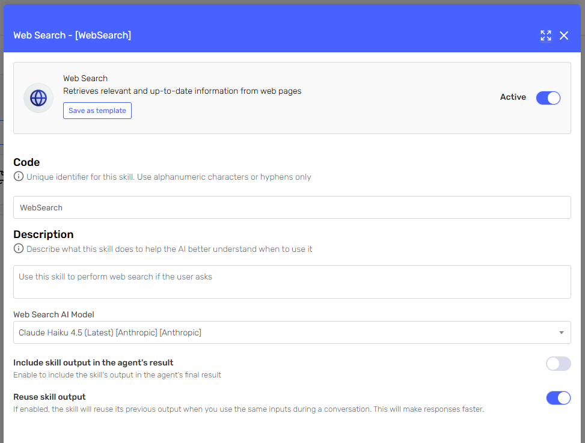Click the Reuse skill output label
The image size is (585, 443).
(49, 397)
